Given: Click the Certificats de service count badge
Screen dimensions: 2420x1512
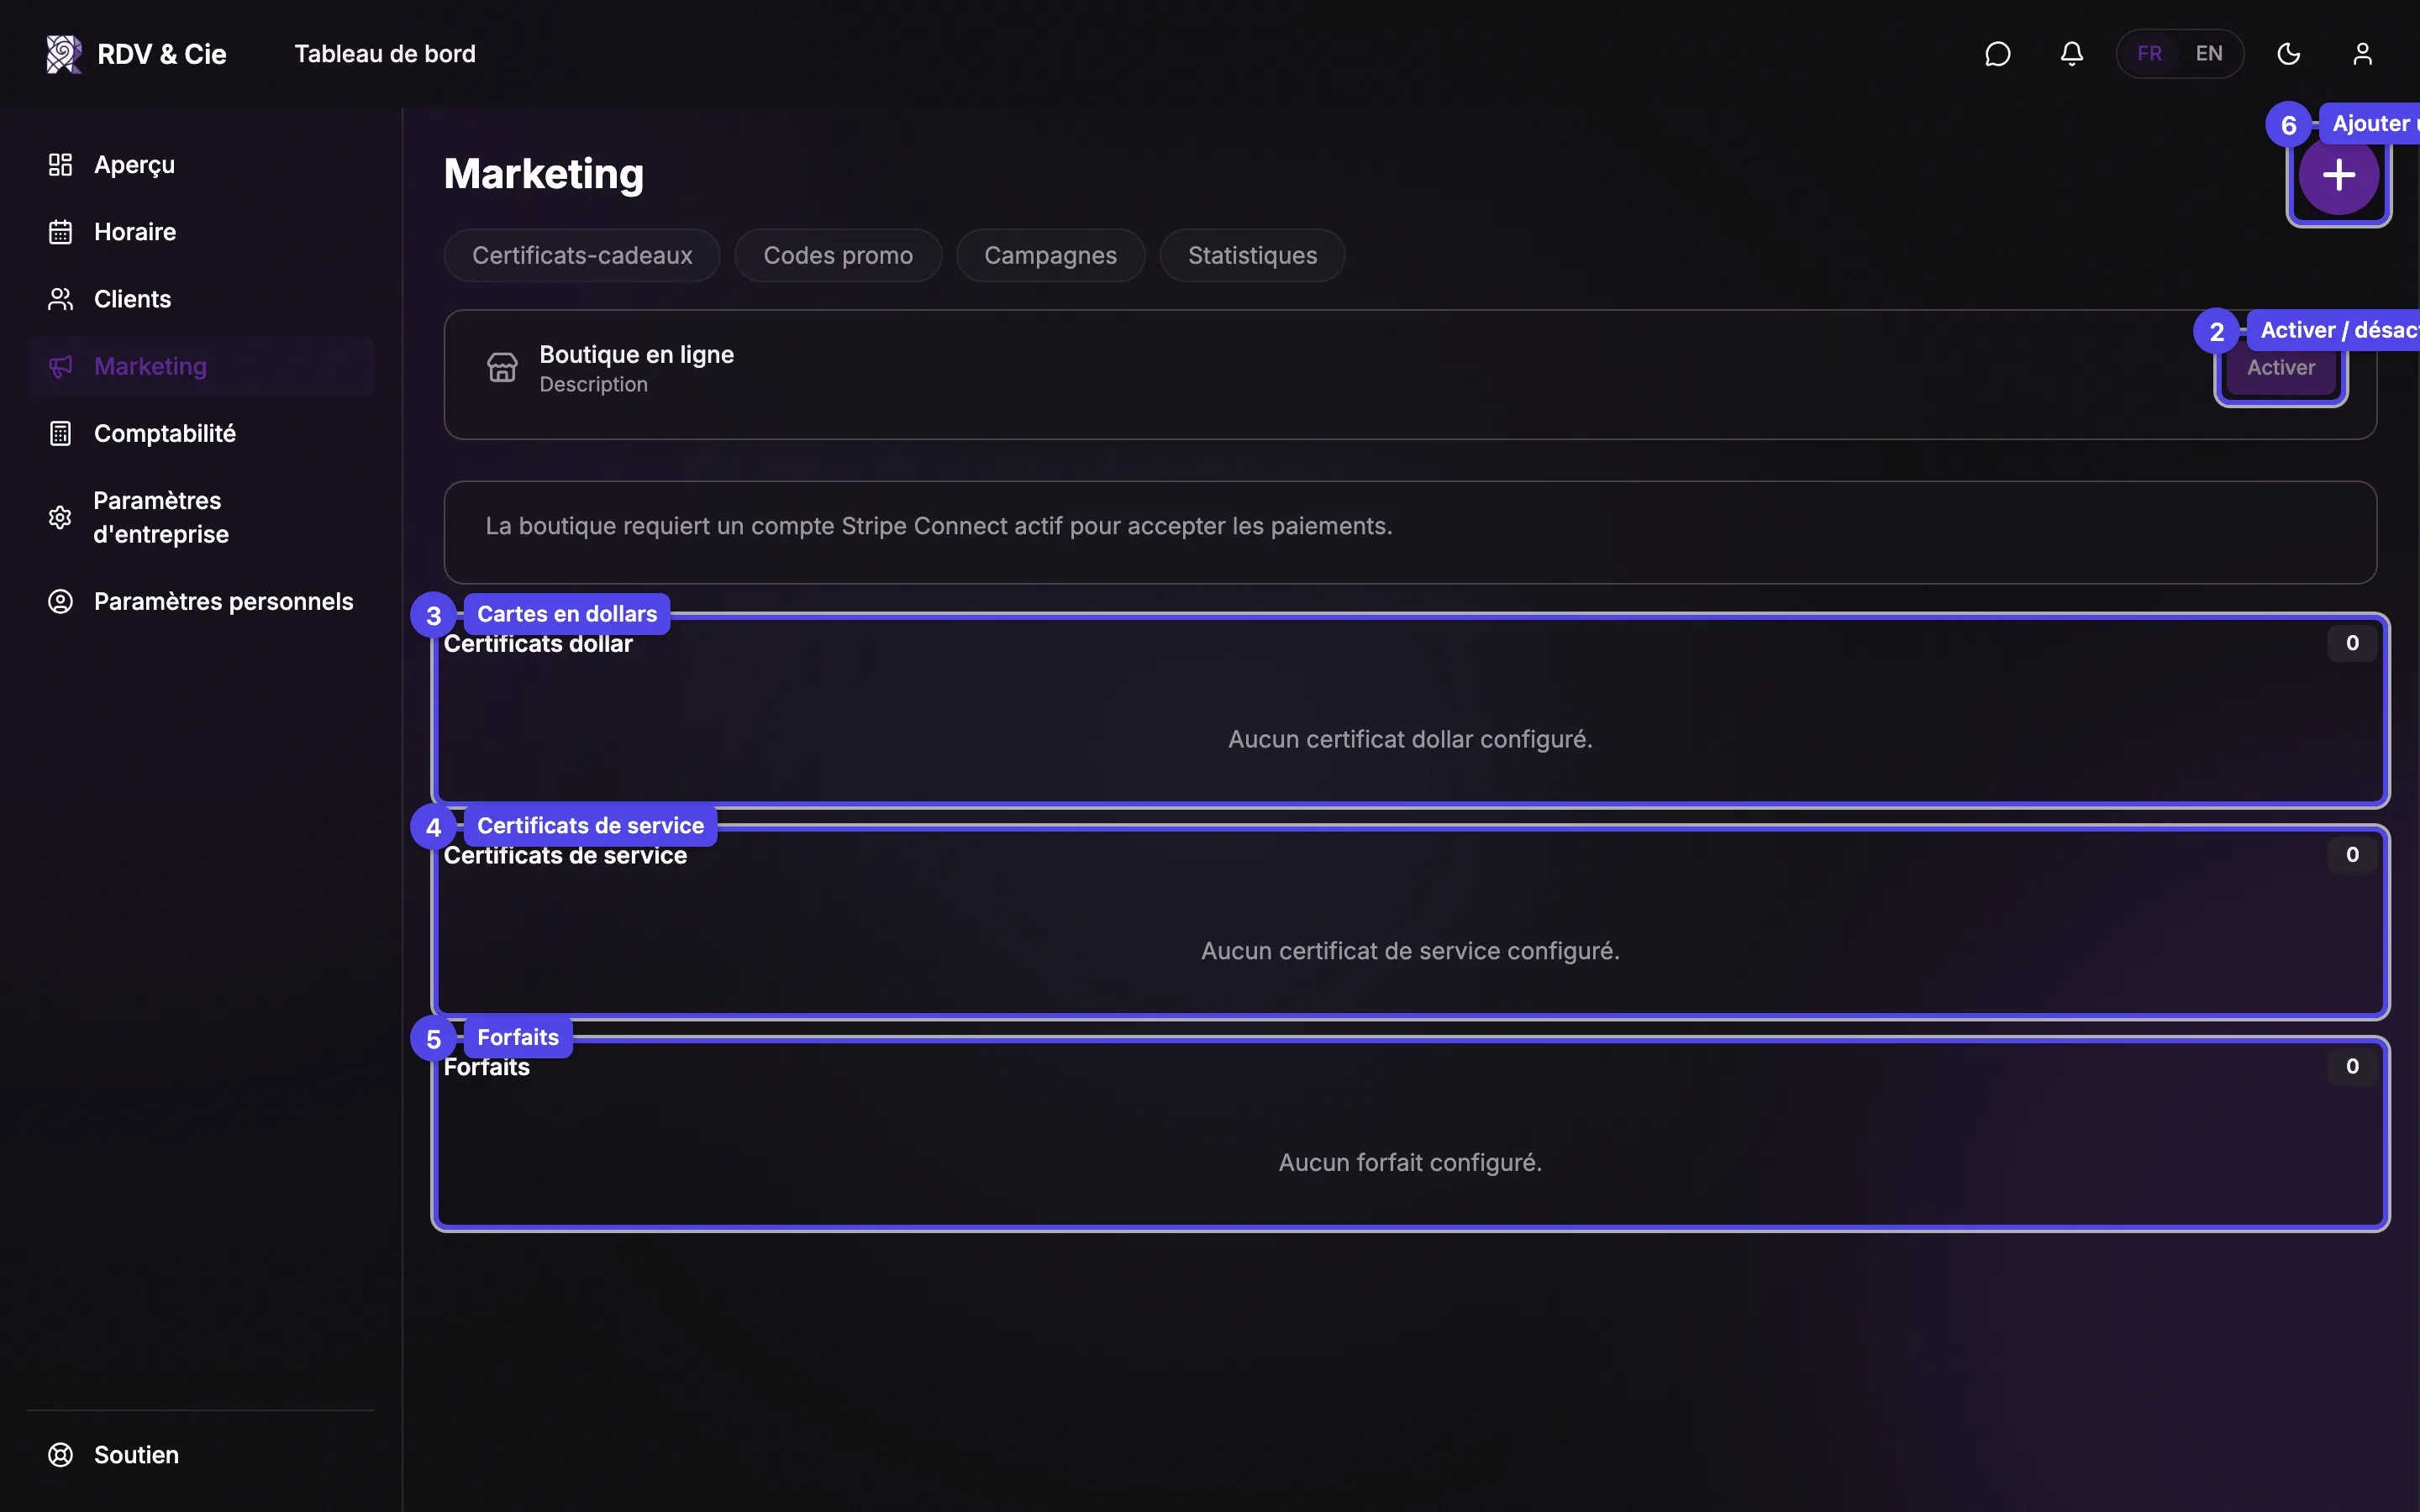Looking at the screenshot, I should point(2352,855).
